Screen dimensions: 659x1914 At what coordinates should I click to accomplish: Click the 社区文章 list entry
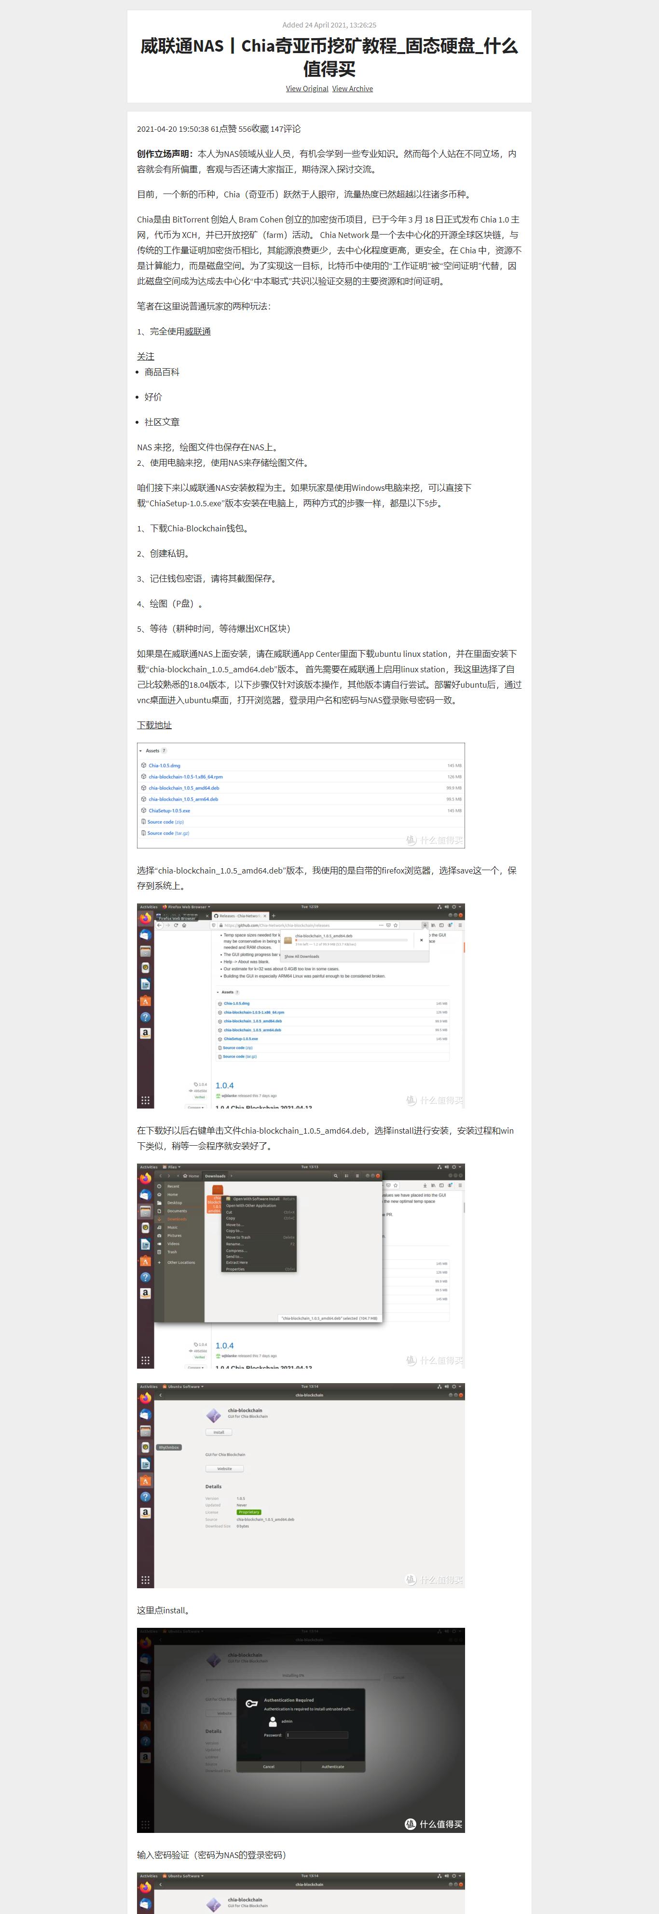point(162,422)
